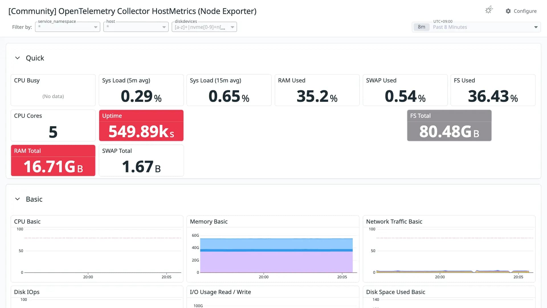Open the service_namespace filter dropdown
This screenshot has width=547, height=308.
(68, 27)
